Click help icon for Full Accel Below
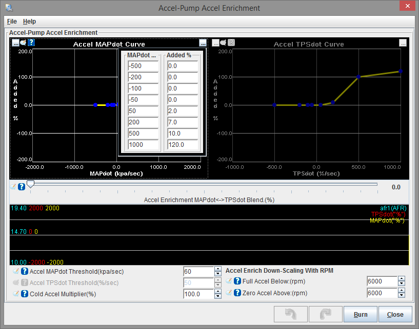 [x=237, y=281]
